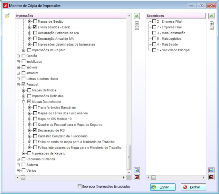This screenshot has width=219, height=194.
Task: Select Mapas de Férias dos Funcionários row
Action: tap(63, 113)
